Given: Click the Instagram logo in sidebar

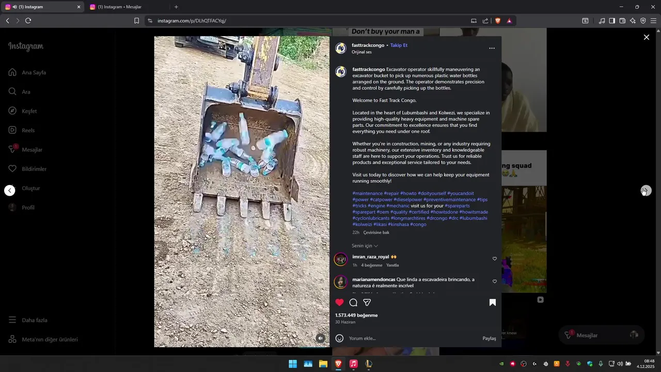Looking at the screenshot, I should [26, 47].
